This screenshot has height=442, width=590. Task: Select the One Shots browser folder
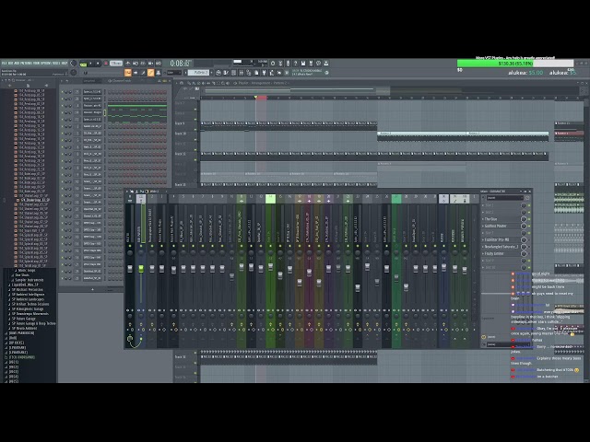click(22, 275)
